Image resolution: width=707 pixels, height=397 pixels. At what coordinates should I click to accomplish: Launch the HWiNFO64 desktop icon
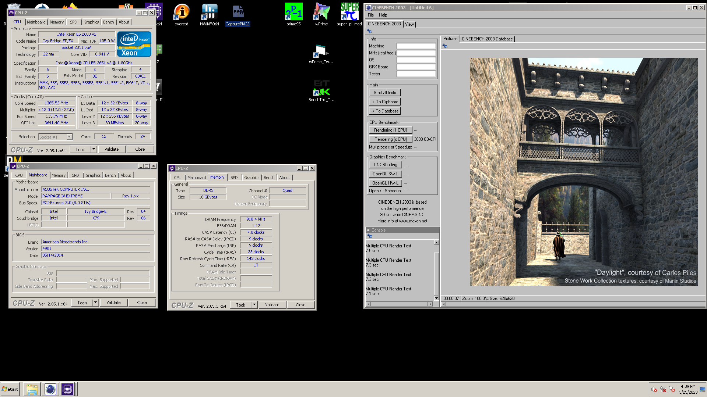point(210,15)
